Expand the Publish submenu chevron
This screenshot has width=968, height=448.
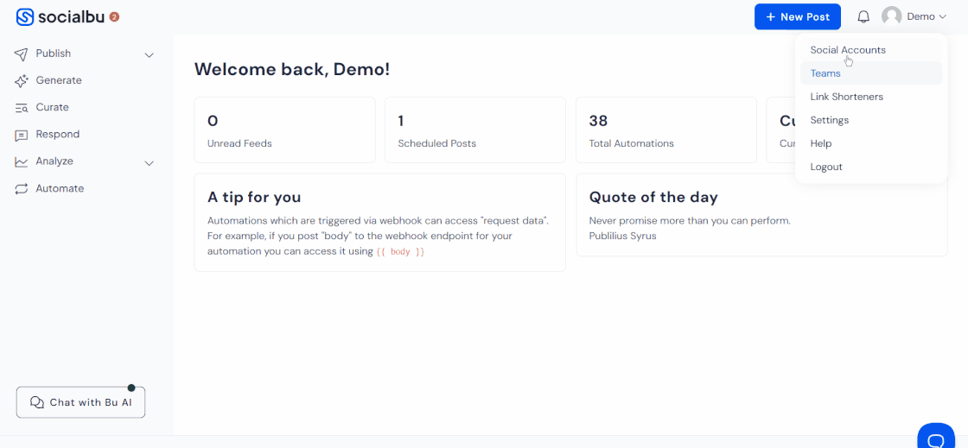click(x=149, y=55)
